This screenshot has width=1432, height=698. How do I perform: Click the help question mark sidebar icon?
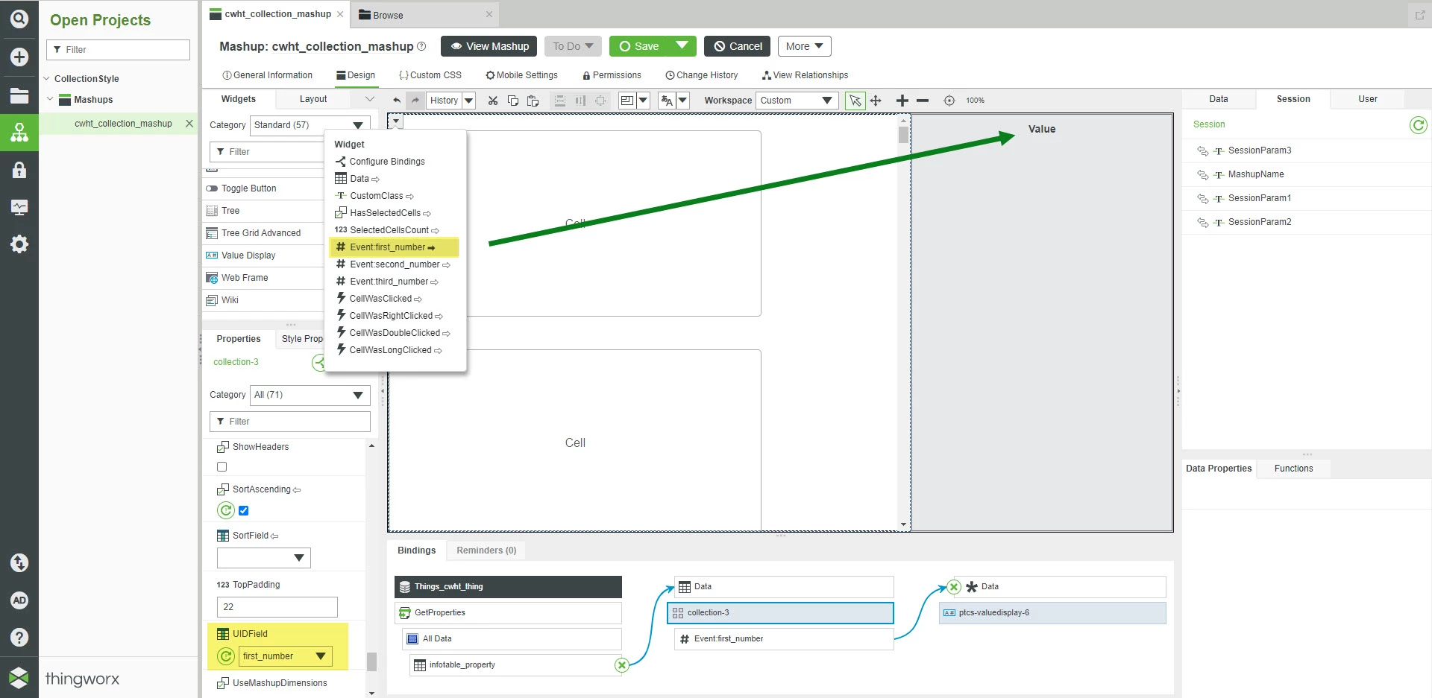[x=19, y=638]
